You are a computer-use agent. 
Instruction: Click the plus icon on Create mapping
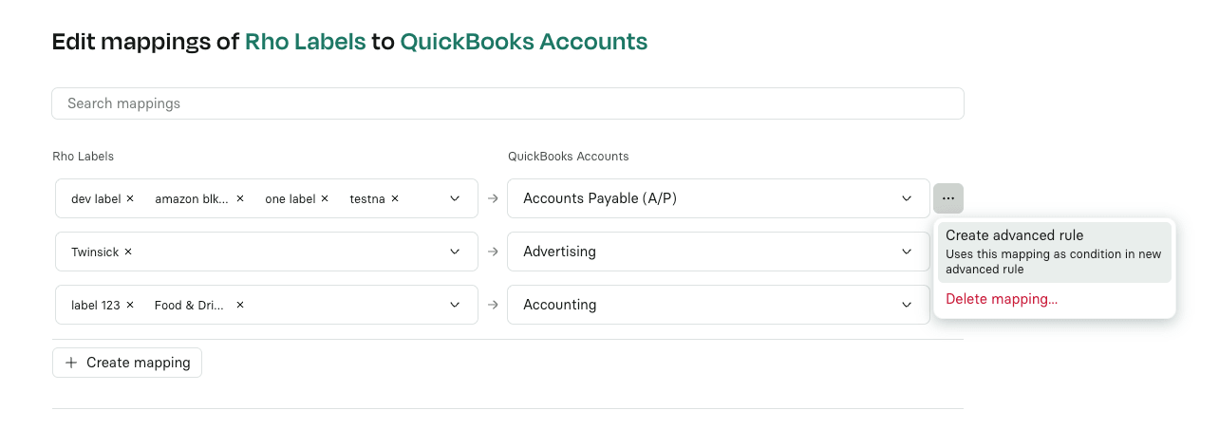(71, 363)
